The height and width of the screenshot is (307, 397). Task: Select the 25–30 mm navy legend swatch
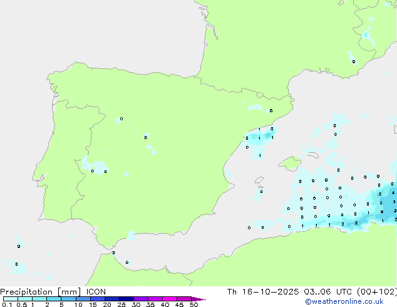pyautogui.click(x=126, y=299)
